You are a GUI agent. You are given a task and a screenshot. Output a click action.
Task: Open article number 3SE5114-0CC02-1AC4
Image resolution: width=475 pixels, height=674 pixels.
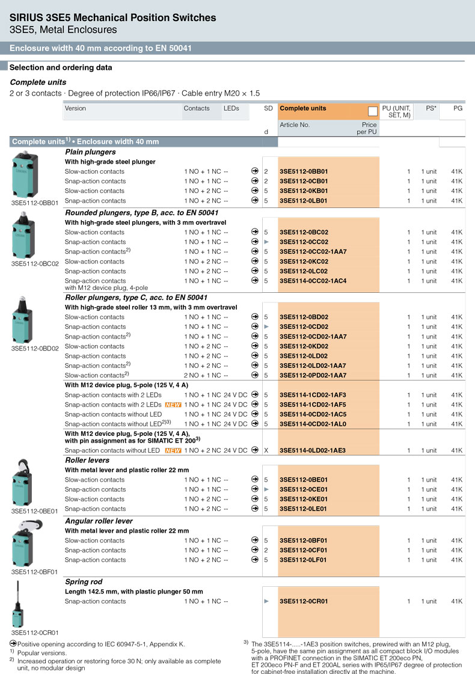[313, 281]
